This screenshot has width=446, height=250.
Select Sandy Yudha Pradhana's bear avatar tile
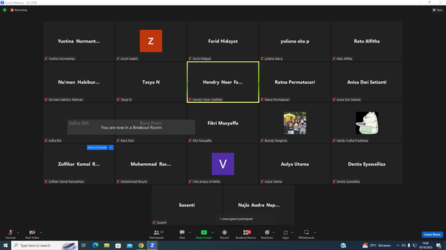tap(367, 123)
